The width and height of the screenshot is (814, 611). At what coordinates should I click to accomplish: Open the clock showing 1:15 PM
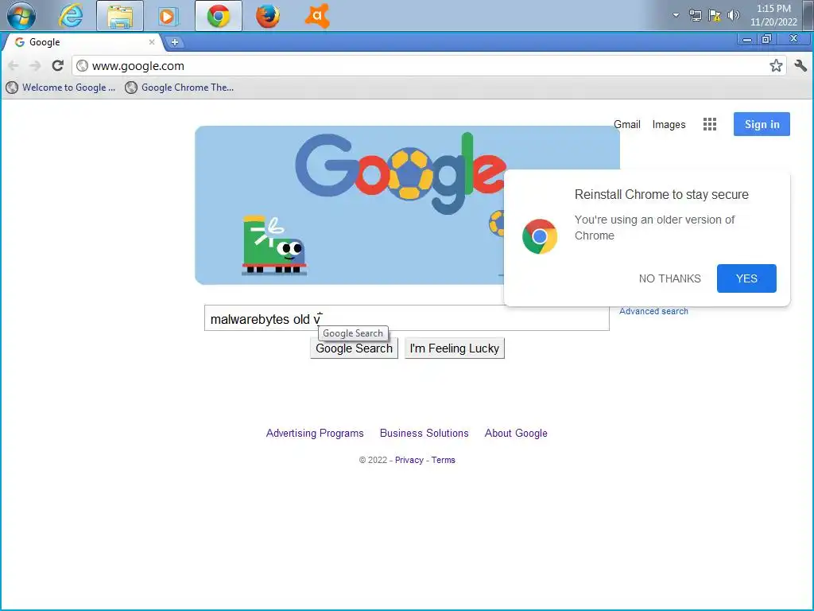coord(773,15)
